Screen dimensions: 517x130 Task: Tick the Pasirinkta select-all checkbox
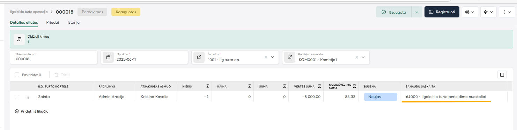17,75
